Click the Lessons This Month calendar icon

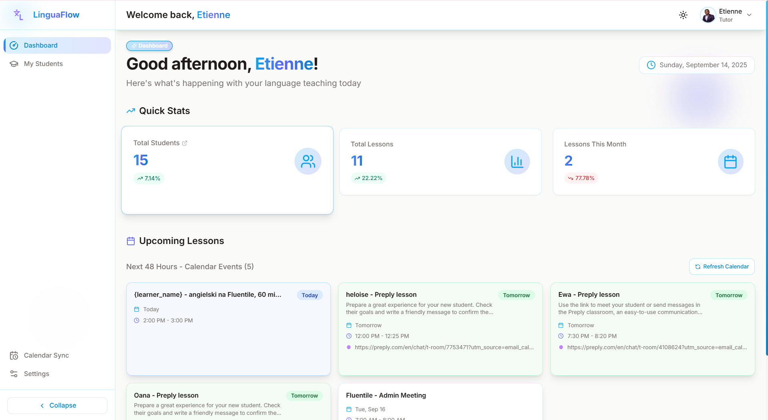[730, 162]
